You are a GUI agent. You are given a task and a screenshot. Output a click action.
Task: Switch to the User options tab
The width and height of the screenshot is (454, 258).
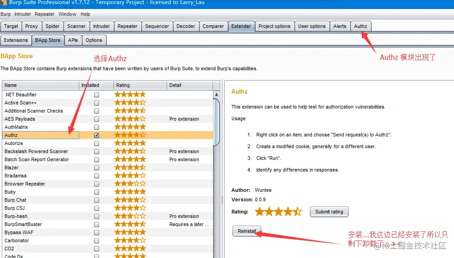312,26
